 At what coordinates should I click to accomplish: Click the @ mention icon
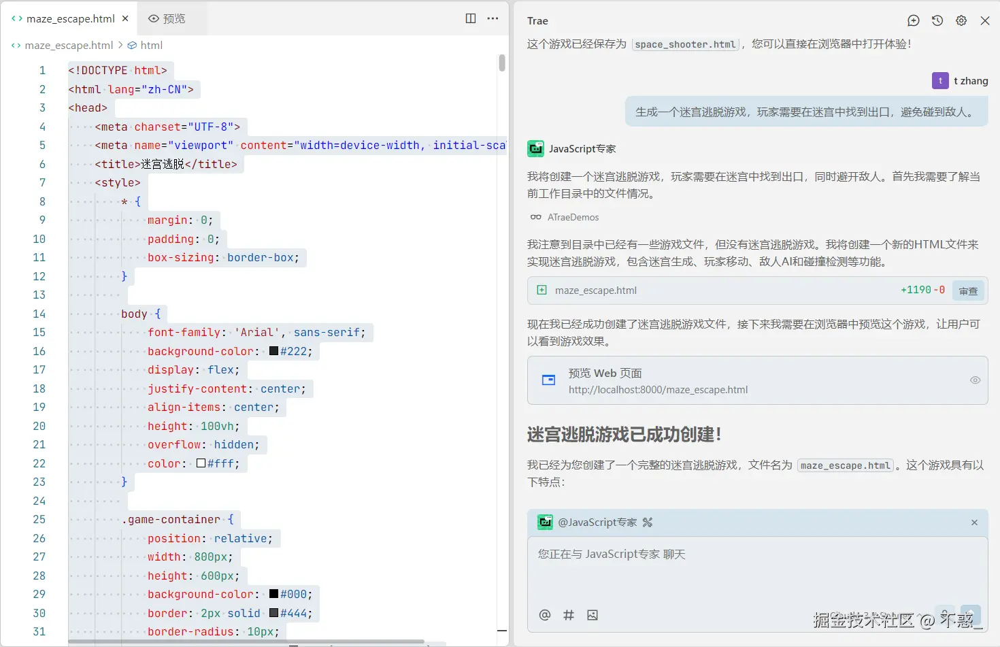pos(545,615)
